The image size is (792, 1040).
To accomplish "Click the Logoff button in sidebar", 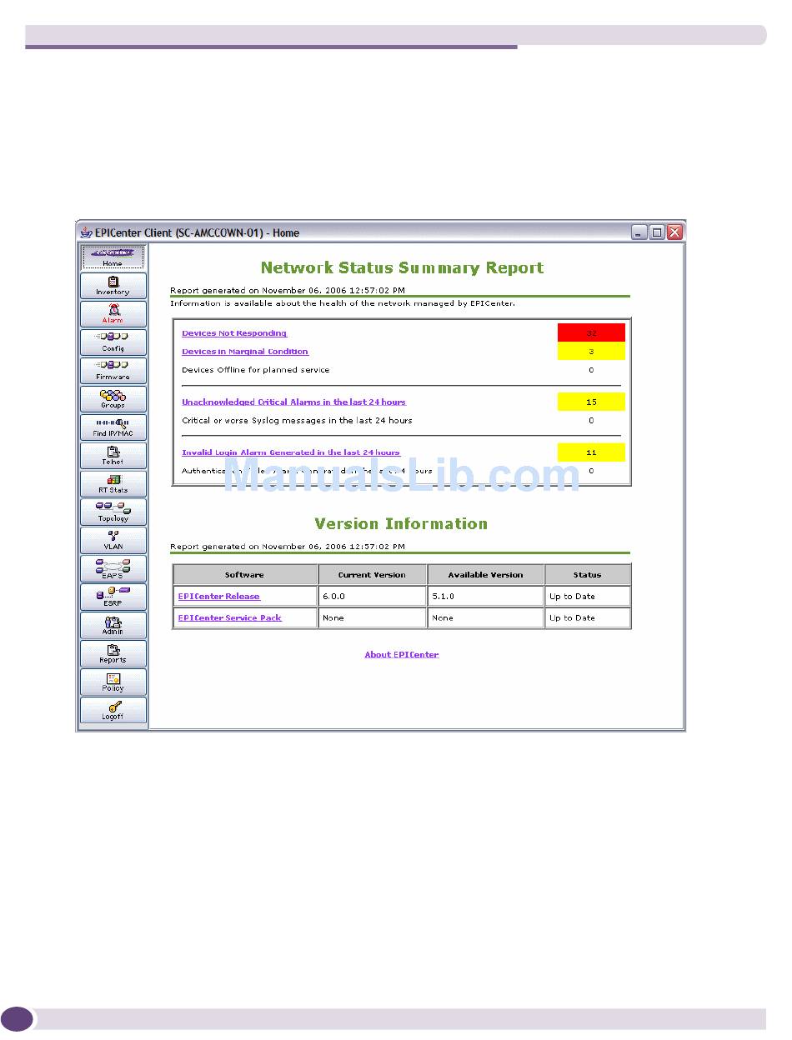I will click(x=113, y=711).
